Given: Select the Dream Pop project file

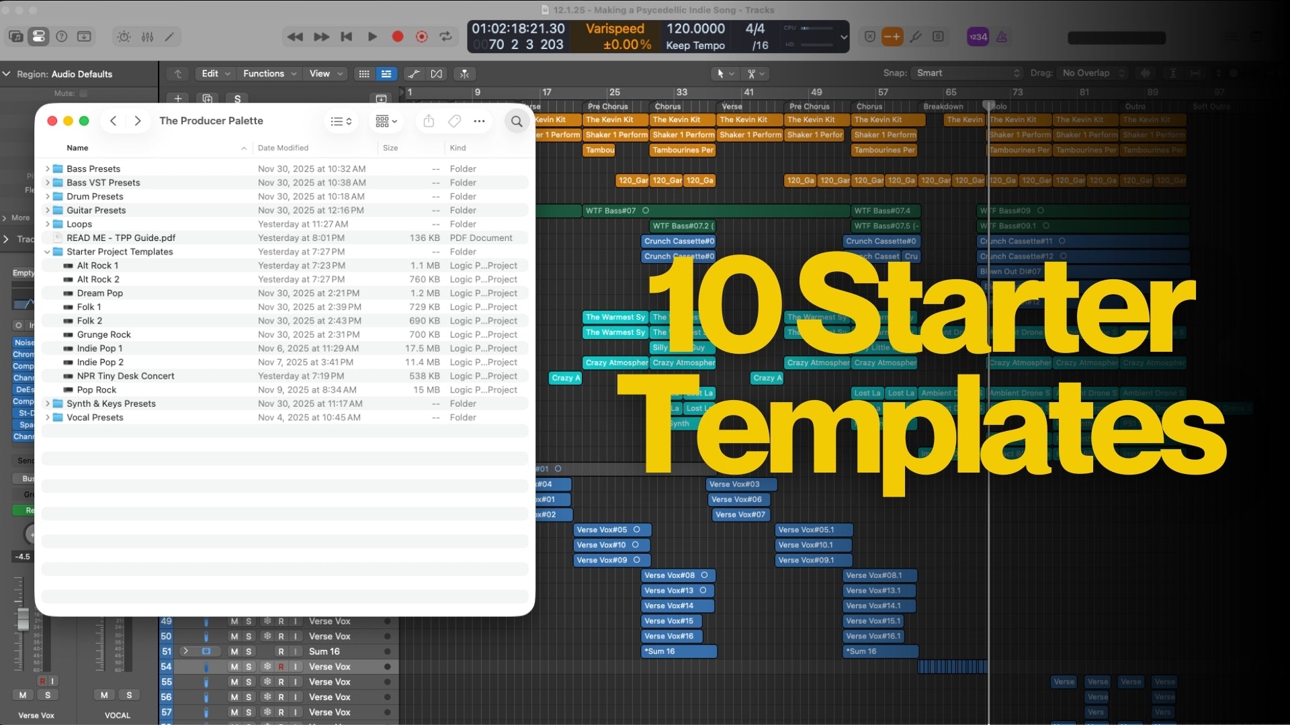Looking at the screenshot, I should coord(99,293).
